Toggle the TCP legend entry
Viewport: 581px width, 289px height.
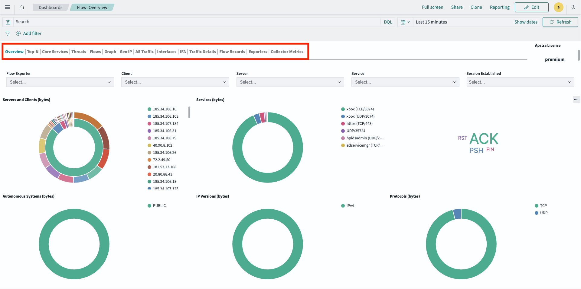(541, 206)
